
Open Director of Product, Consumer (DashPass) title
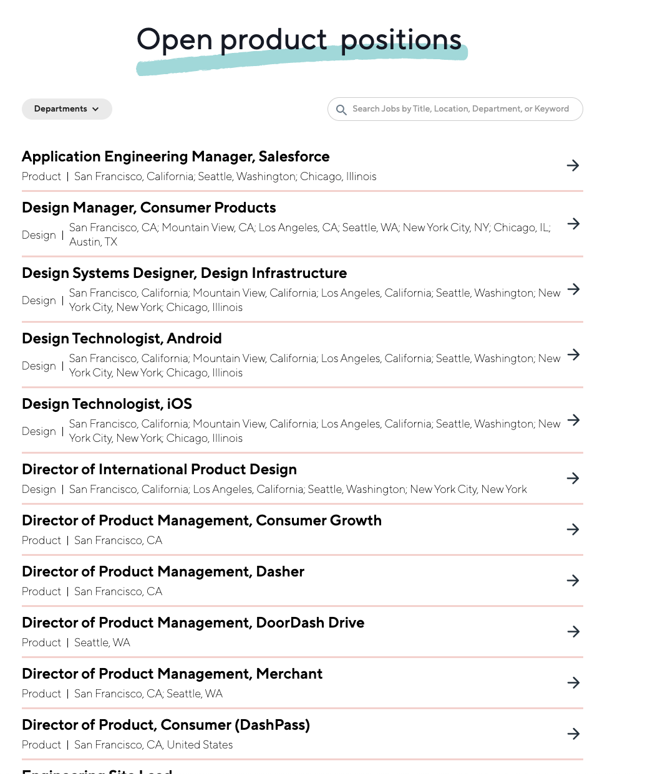(x=165, y=725)
